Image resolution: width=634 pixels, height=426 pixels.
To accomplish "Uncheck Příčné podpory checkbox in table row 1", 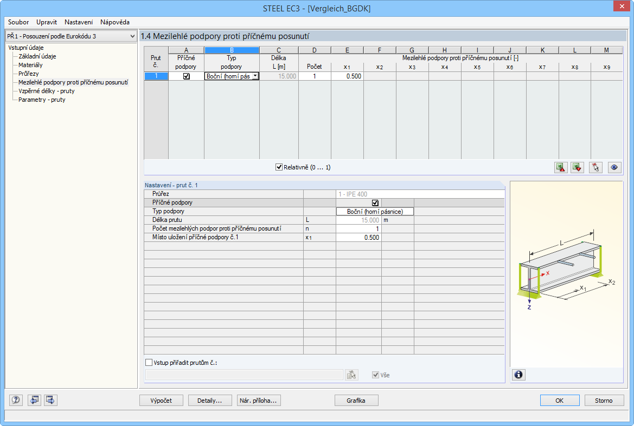I will (x=187, y=76).
